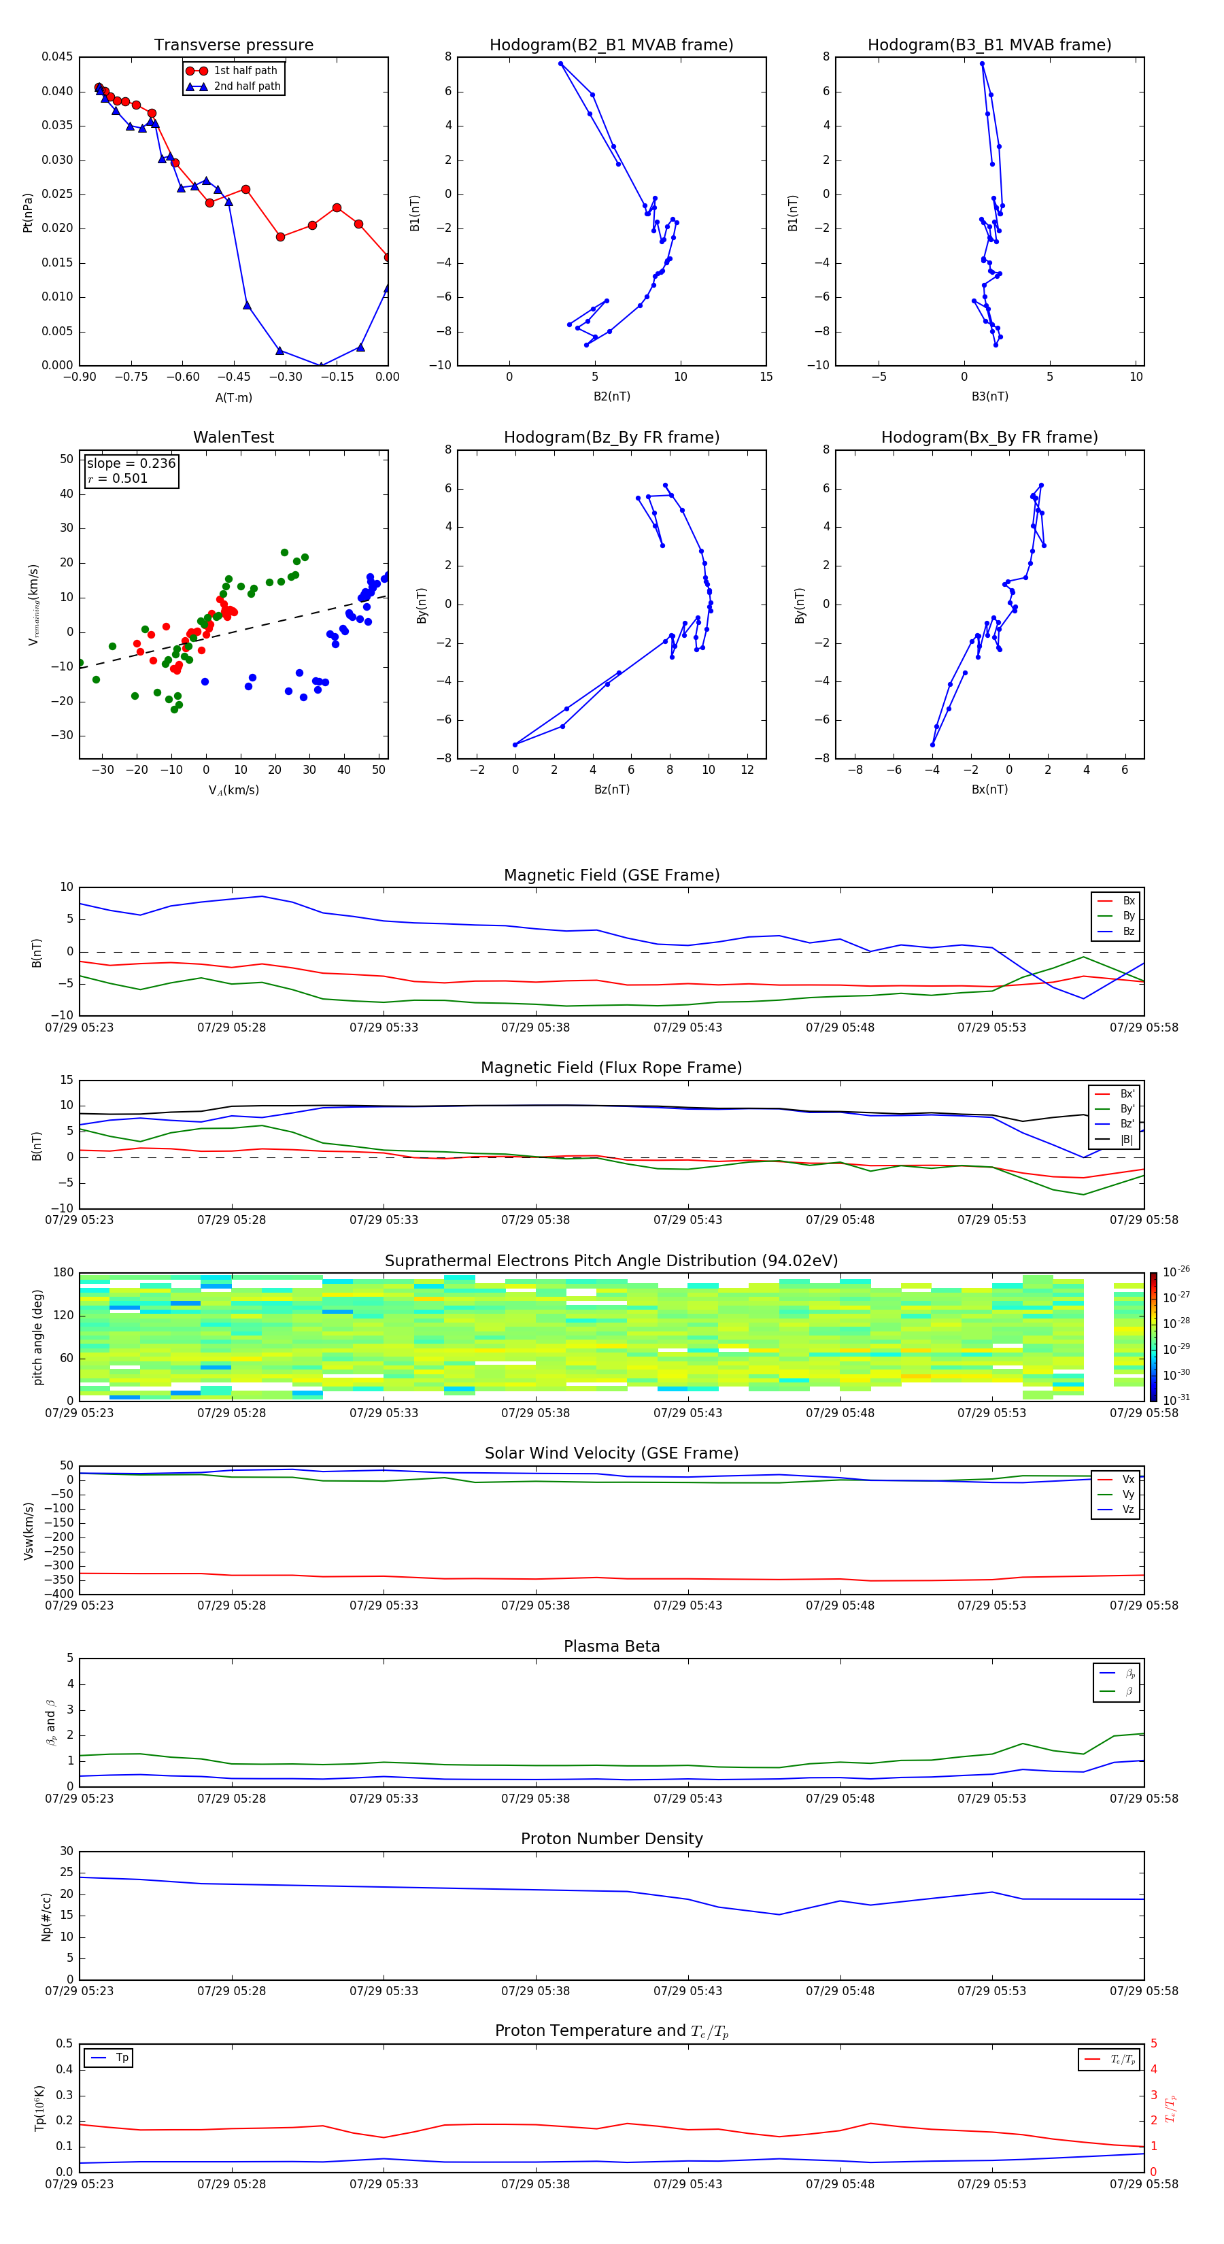Click the 'Hodogram(B2_B1 MVAB frame)' title
Image resolution: width=1224 pixels, height=2244 pixels.
click(611, 46)
